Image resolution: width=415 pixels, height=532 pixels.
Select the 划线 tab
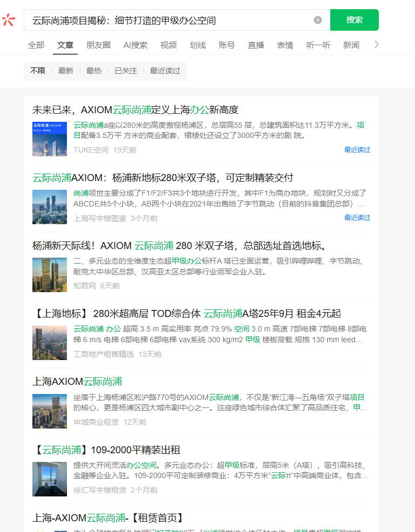click(x=198, y=45)
